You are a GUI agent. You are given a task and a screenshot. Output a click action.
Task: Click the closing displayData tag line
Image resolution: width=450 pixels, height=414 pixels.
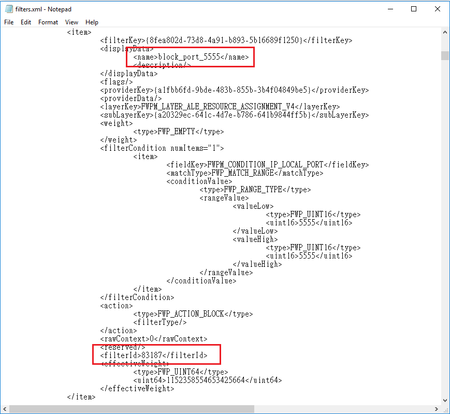click(129, 74)
